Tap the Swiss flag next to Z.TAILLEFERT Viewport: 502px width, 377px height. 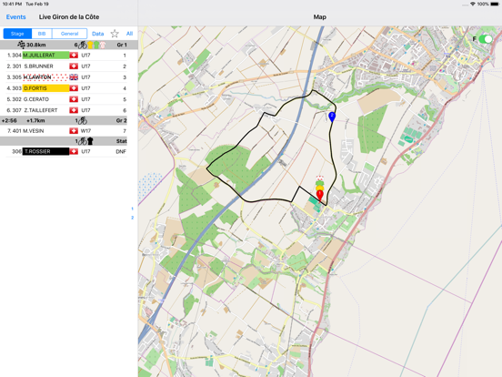[x=74, y=110]
